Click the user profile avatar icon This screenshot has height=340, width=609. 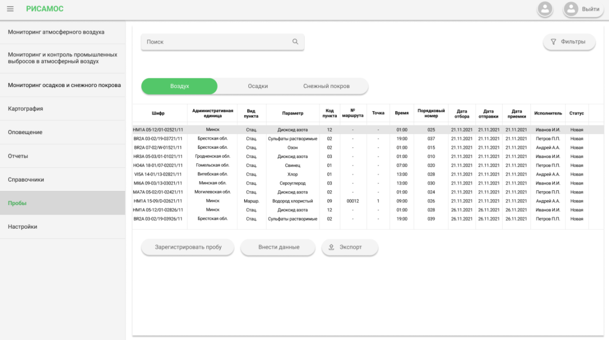point(545,9)
